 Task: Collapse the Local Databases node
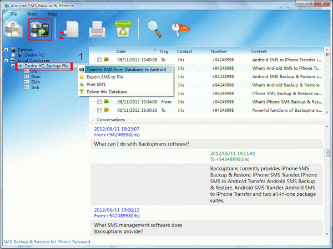click(6, 60)
